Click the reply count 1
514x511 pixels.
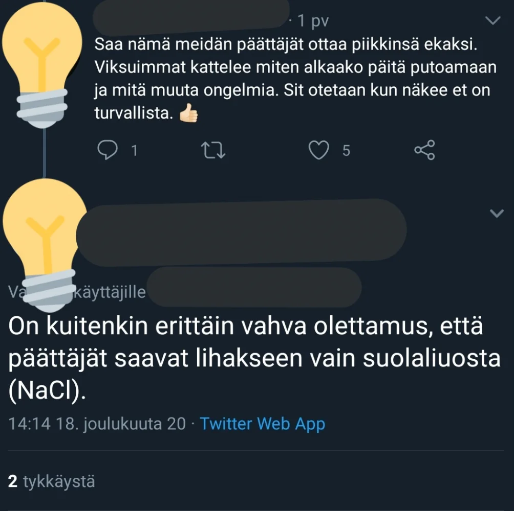134,151
